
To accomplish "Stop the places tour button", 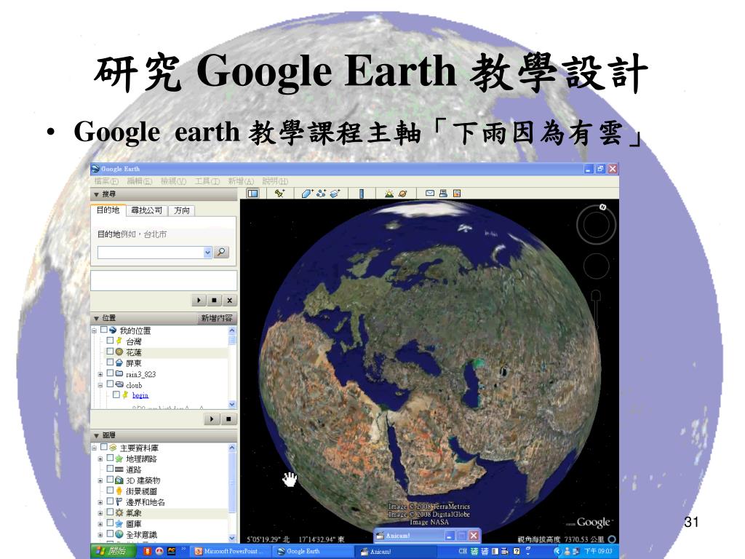I will (228, 419).
